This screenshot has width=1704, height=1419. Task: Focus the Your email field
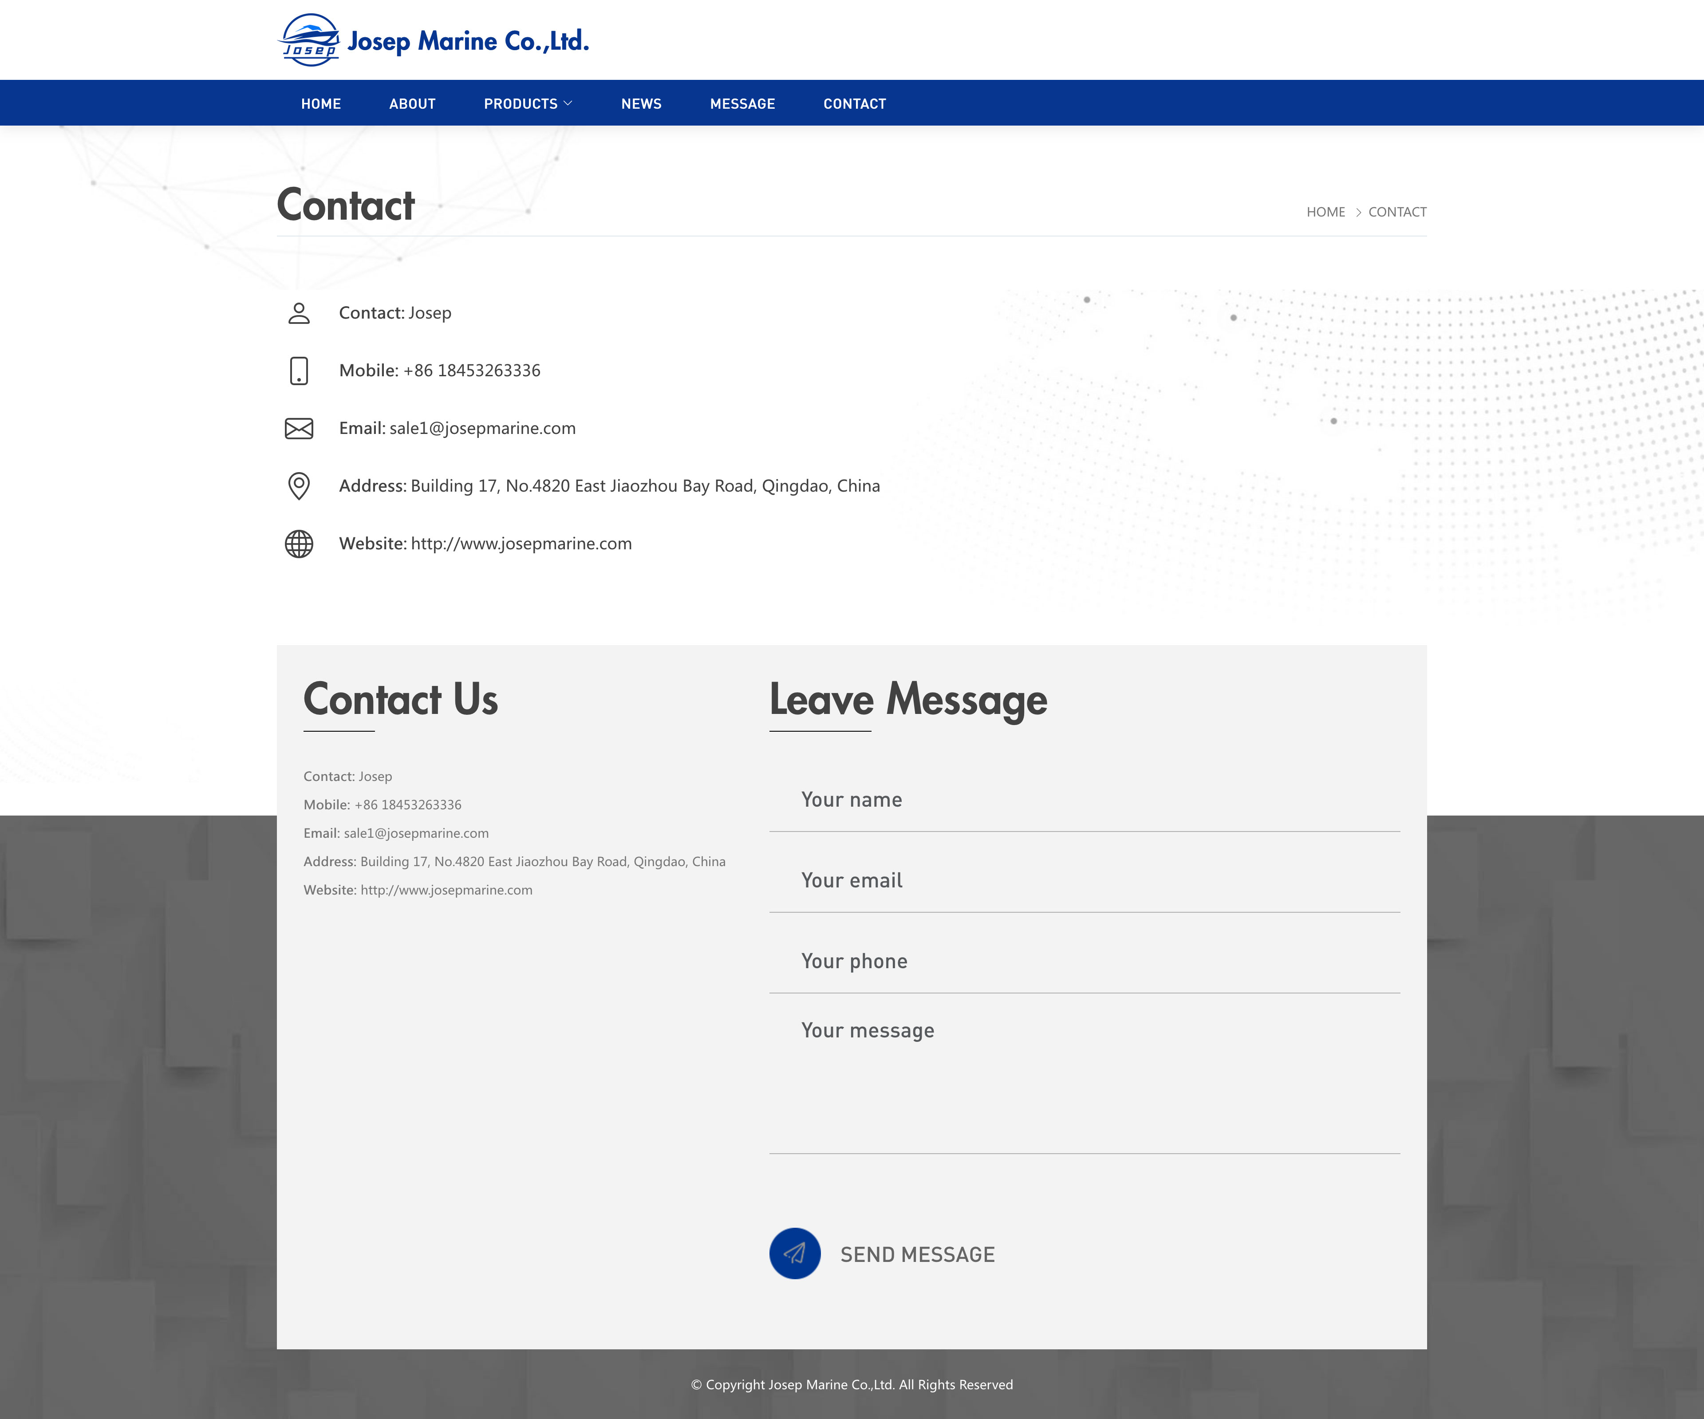click(x=1084, y=880)
